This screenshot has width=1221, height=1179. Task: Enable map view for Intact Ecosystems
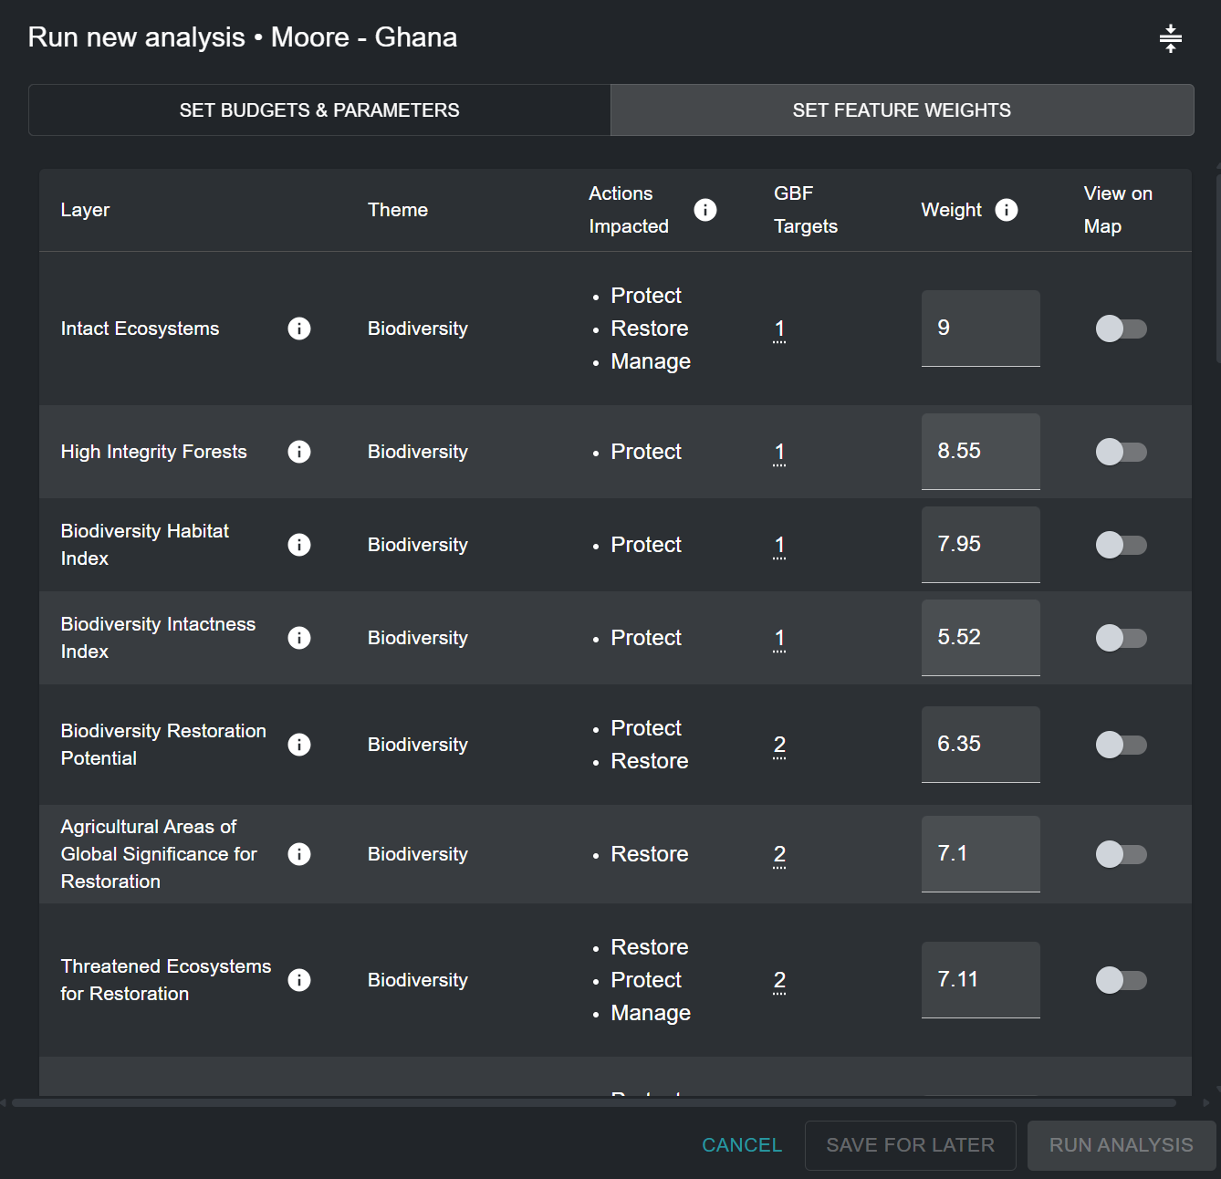(1121, 329)
